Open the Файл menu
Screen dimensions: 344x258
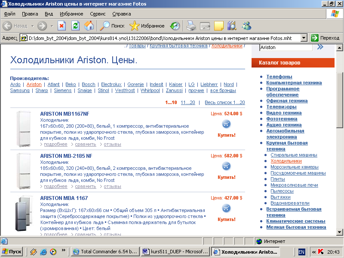(x=9, y=14)
